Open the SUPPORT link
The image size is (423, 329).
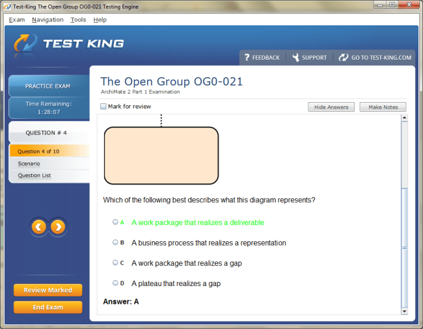click(310, 58)
